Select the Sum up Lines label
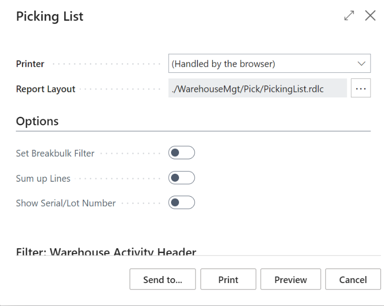384x306 pixels. click(43, 178)
